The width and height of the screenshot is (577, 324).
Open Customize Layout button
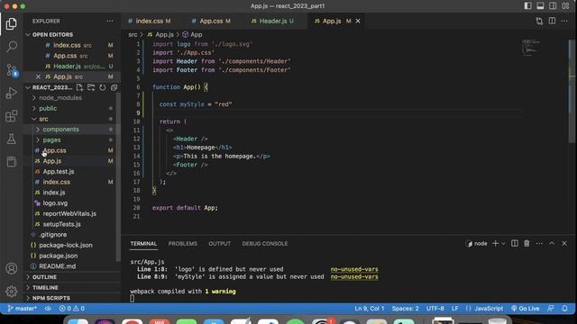tap(565, 6)
